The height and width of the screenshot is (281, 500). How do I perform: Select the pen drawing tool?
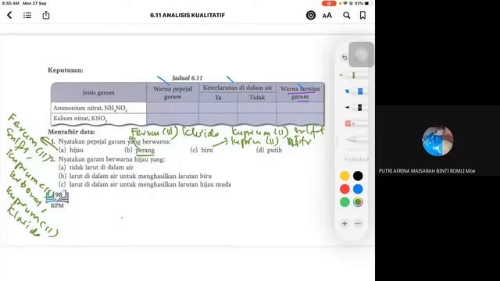point(353,75)
